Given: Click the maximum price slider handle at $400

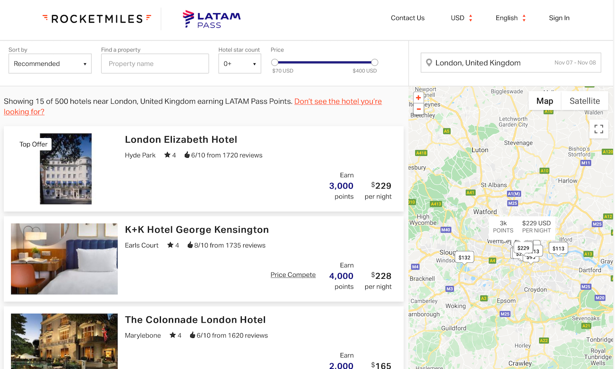Looking at the screenshot, I should [374, 62].
